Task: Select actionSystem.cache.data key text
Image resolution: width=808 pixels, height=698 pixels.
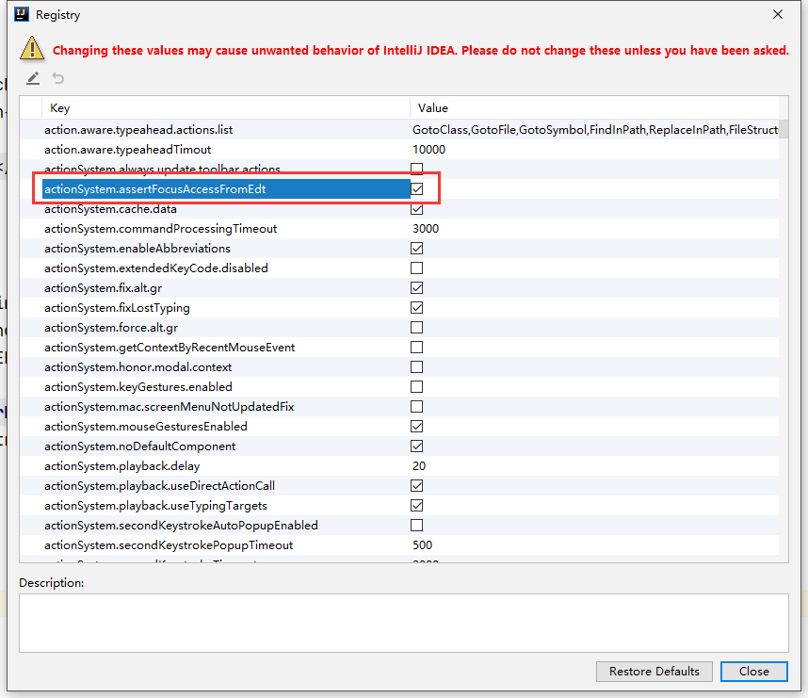Action: 110,209
